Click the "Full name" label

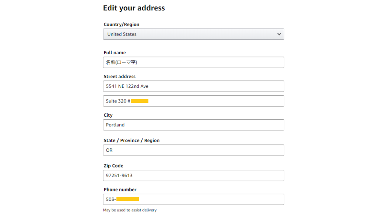pyautogui.click(x=115, y=53)
